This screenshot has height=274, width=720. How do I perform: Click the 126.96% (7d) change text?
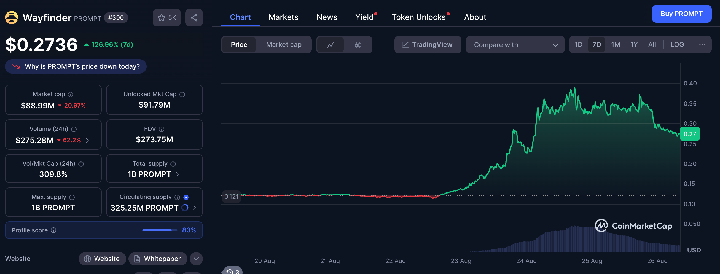[x=112, y=45]
